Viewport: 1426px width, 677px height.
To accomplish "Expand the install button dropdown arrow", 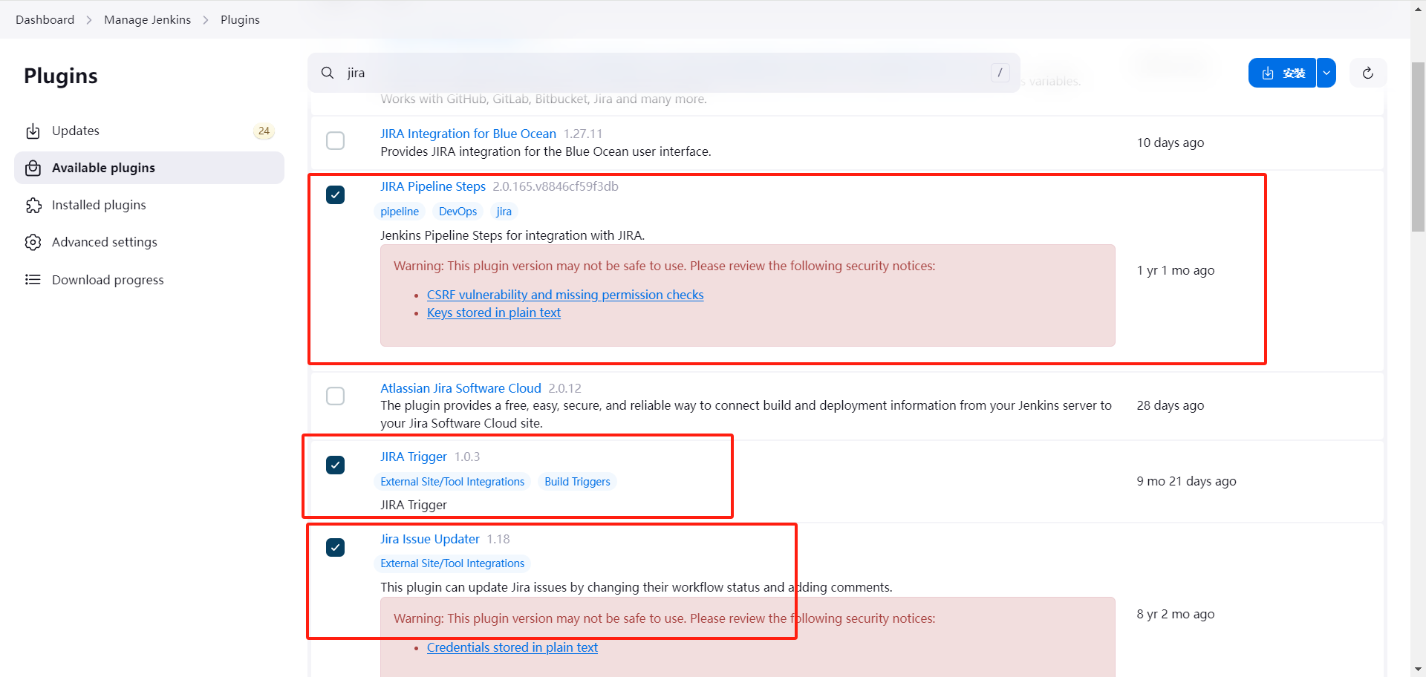I will click(x=1326, y=73).
